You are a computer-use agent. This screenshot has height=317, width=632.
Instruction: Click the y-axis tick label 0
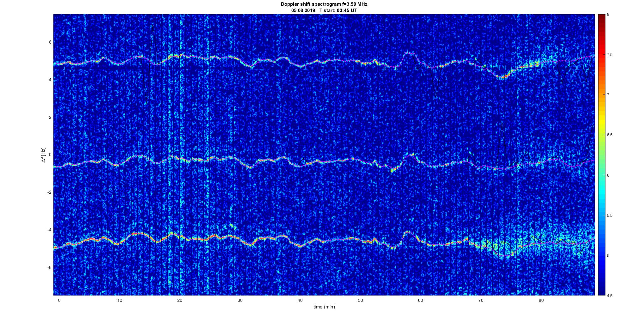coord(50,155)
